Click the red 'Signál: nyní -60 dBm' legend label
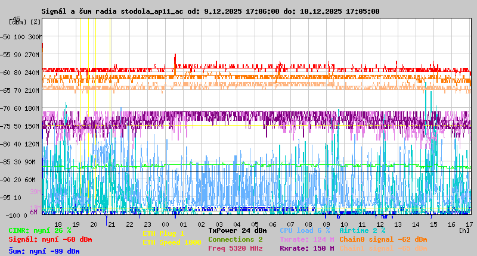The width and height of the screenshot is (477, 256). pos(50,239)
